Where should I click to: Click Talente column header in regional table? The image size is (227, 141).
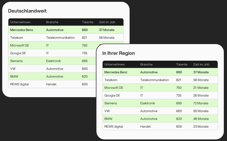click(x=182, y=64)
